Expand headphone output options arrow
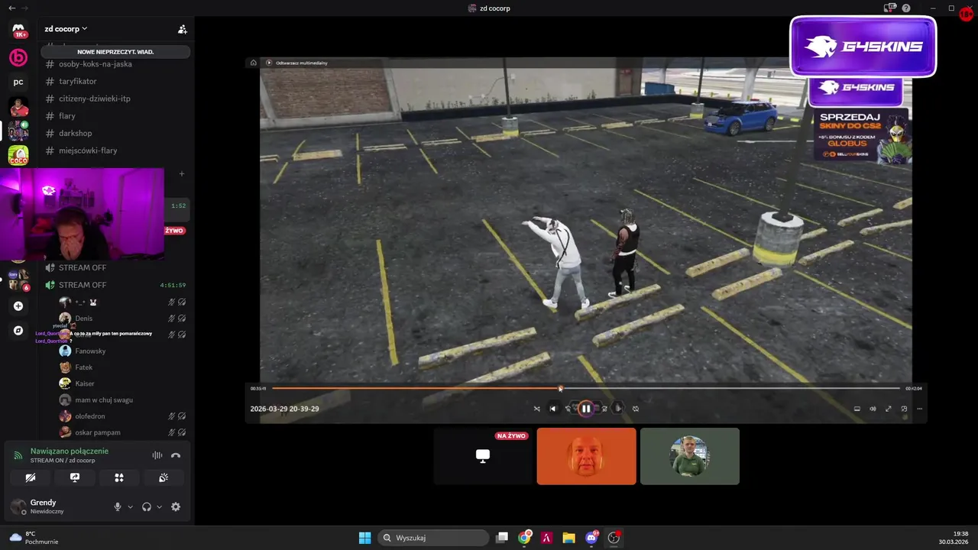Image resolution: width=978 pixels, height=550 pixels. 159,507
